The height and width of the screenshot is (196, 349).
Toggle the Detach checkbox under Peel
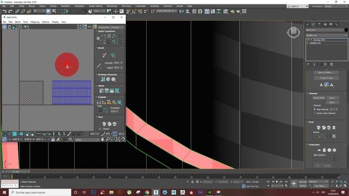click(100, 129)
